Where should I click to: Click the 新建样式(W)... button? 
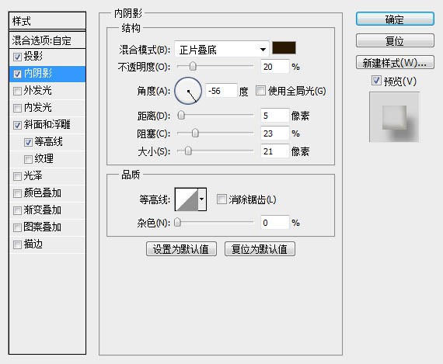pos(395,62)
